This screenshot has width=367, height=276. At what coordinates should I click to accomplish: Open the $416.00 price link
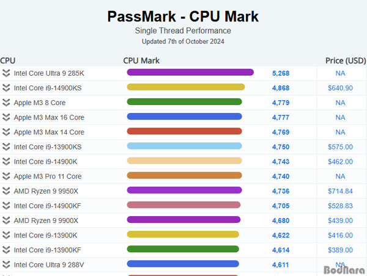pyautogui.click(x=340, y=235)
